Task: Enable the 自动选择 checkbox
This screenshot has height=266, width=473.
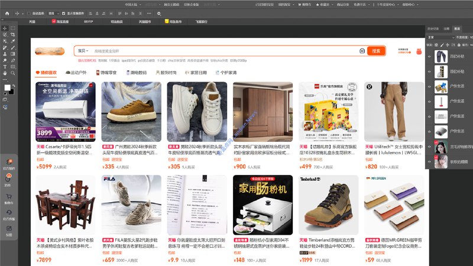Action: coord(30,12)
